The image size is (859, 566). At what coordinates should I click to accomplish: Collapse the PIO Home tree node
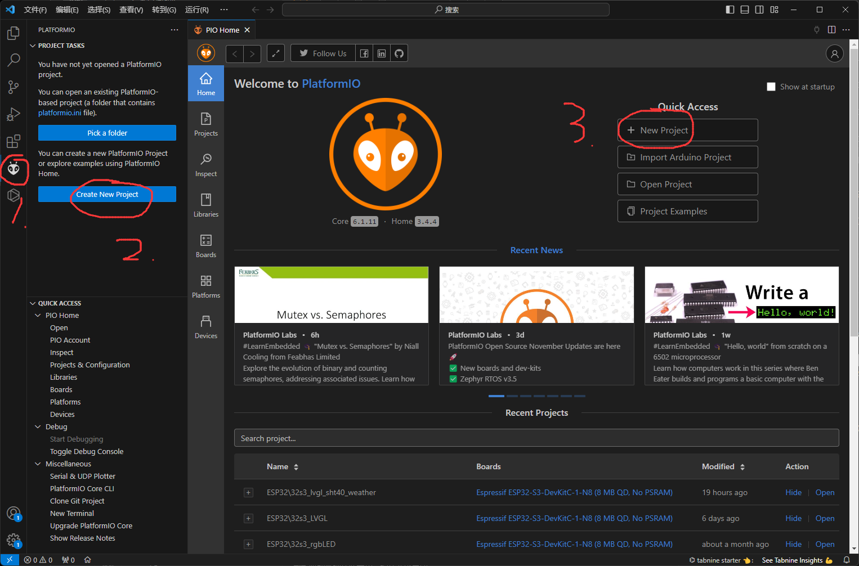coord(38,316)
